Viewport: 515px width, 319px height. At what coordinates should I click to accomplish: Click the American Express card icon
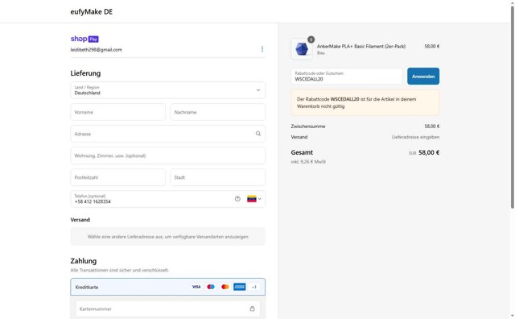[240, 287]
